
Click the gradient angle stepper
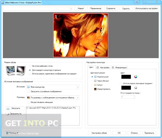coord(134,97)
